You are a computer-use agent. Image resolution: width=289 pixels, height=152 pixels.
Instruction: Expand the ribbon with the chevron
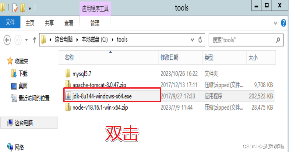(275, 23)
